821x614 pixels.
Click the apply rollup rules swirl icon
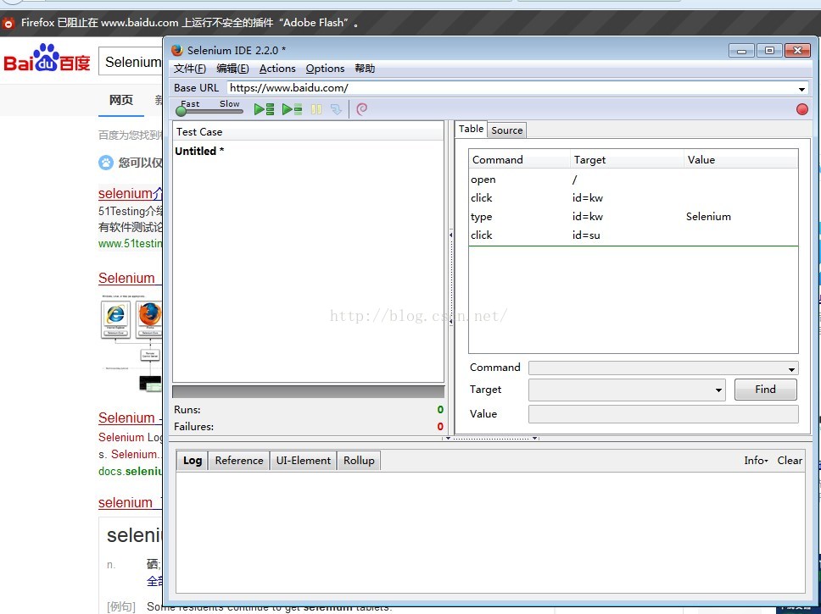point(362,108)
